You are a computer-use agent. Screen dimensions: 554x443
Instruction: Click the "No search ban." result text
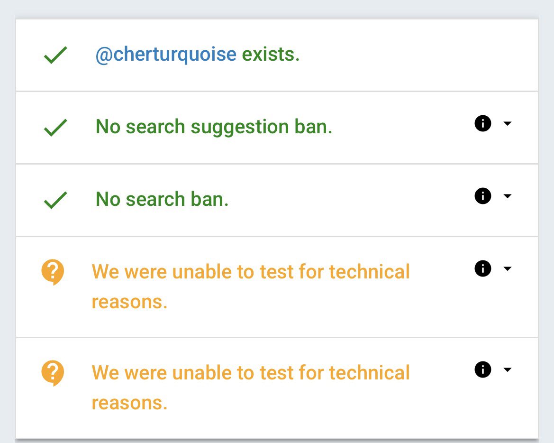click(162, 200)
